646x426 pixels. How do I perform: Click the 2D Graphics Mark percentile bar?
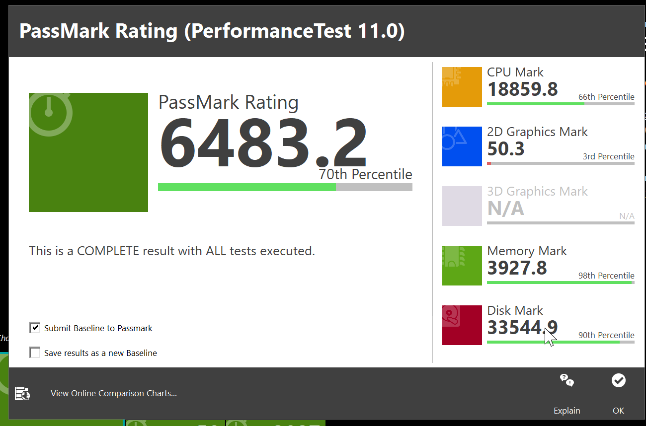click(561, 163)
